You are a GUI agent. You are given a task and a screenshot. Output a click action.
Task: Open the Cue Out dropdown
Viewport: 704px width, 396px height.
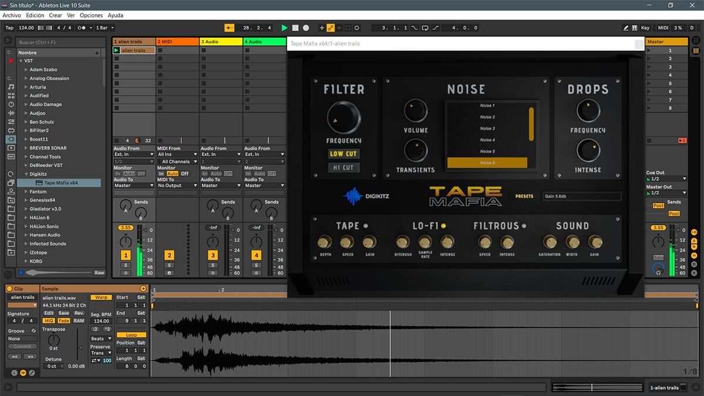click(666, 179)
